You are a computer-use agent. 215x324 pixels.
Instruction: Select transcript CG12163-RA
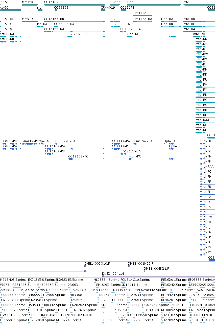[54, 29]
